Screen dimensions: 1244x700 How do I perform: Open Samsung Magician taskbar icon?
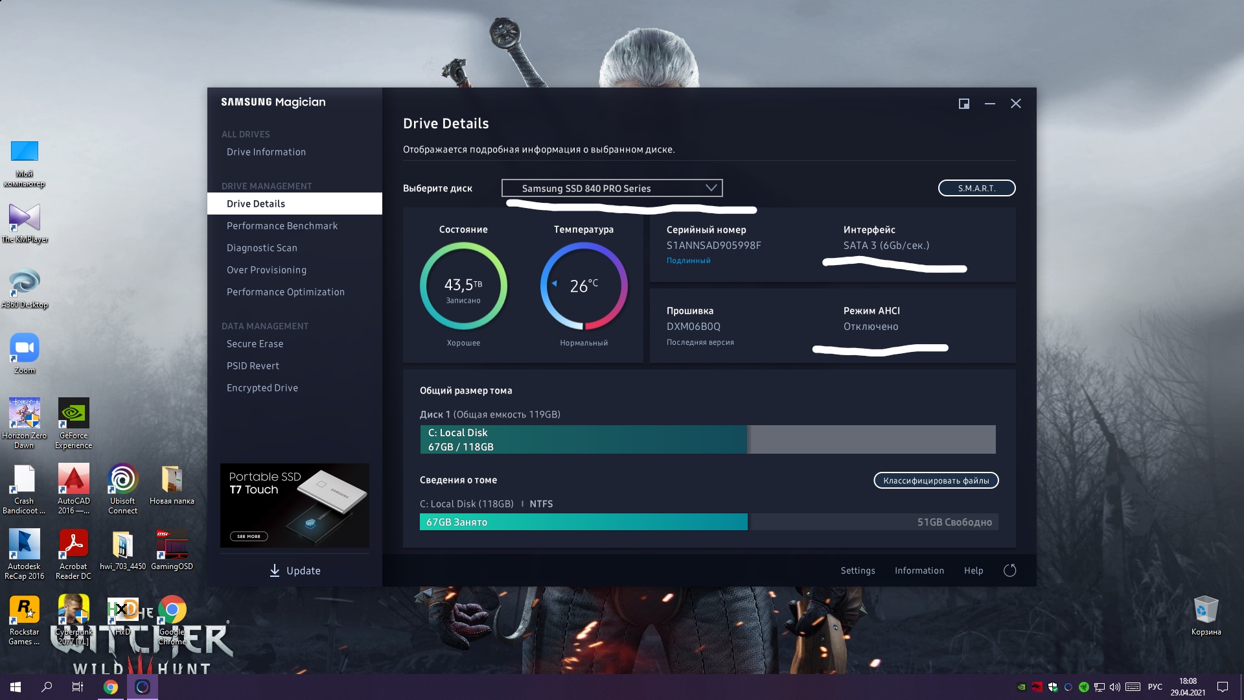(143, 687)
